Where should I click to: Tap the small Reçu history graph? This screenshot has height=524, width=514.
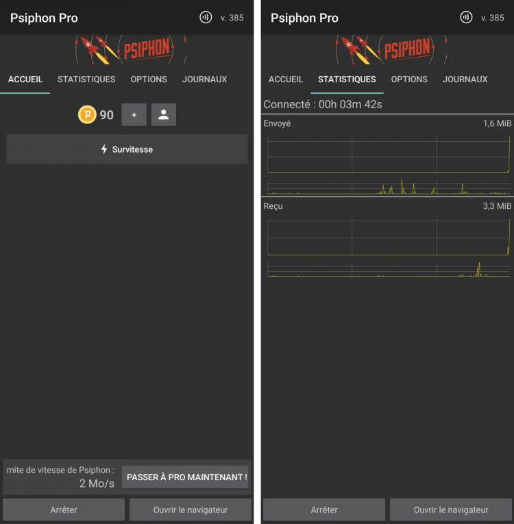(x=389, y=269)
